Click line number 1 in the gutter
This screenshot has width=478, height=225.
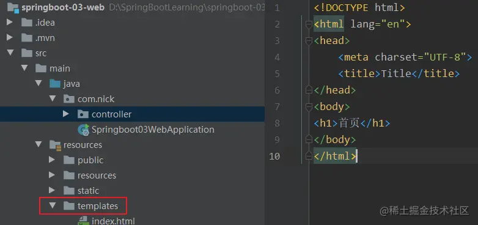277,7
